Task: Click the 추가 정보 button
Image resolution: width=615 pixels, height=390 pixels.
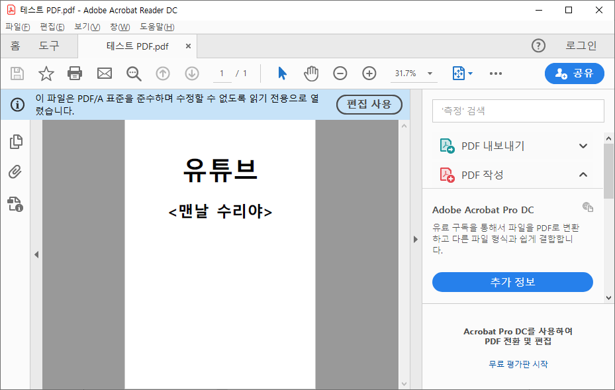Action: tap(512, 281)
